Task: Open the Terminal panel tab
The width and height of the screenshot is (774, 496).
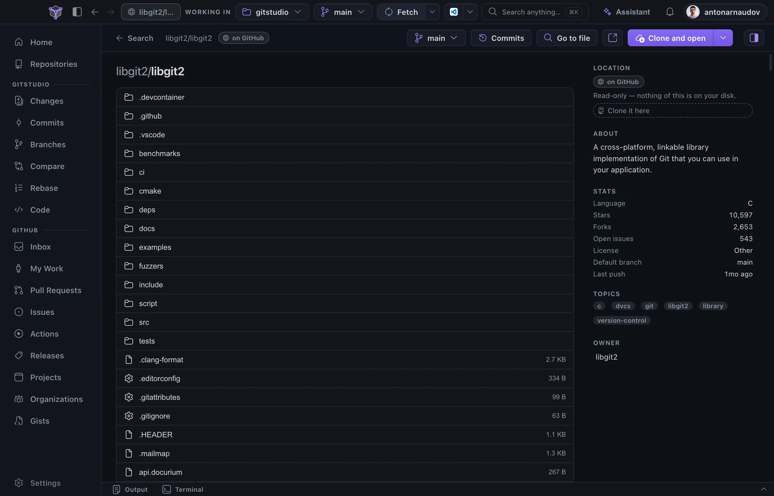Action: [x=183, y=490]
